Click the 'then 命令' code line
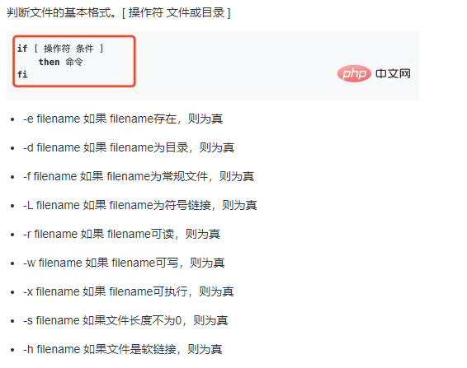 [60, 62]
